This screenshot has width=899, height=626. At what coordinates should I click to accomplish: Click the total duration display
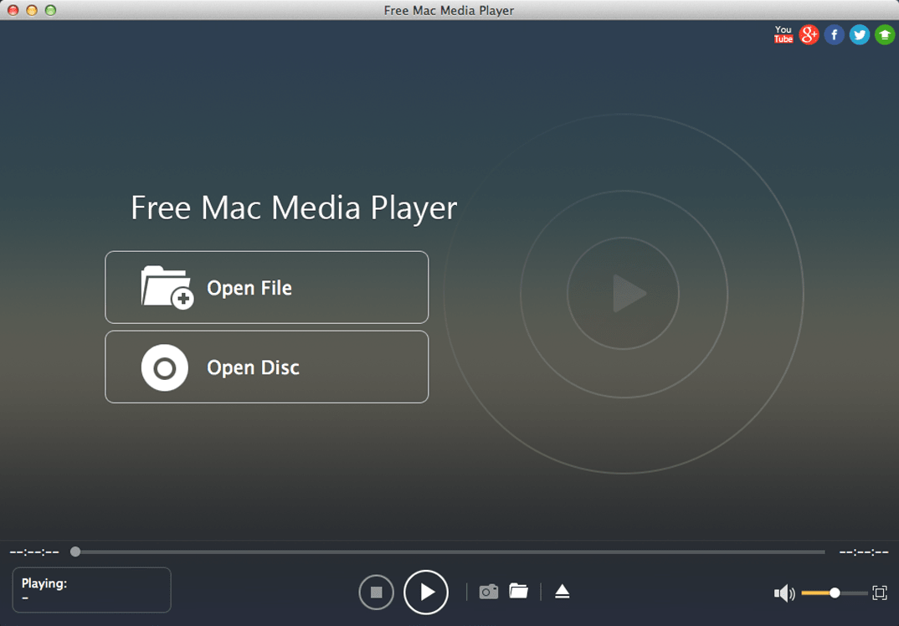tap(864, 552)
